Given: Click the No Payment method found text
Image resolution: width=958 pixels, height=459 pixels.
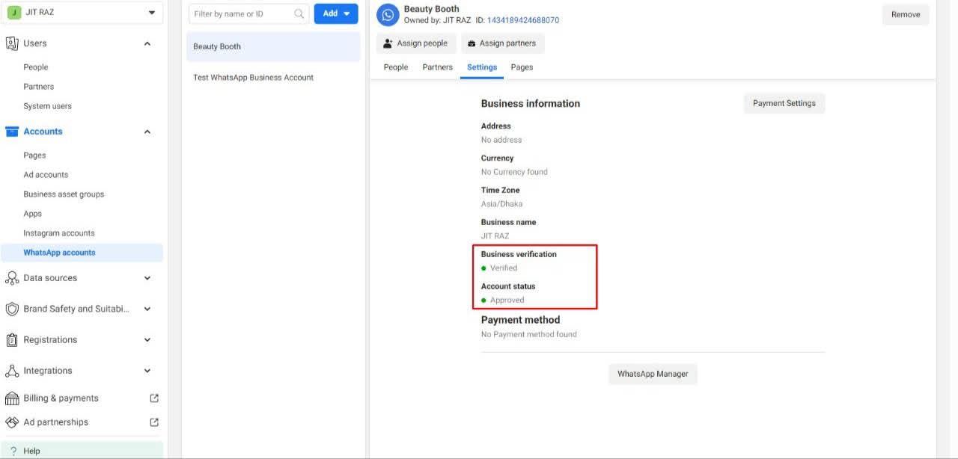Looking at the screenshot, I should pyautogui.click(x=529, y=334).
